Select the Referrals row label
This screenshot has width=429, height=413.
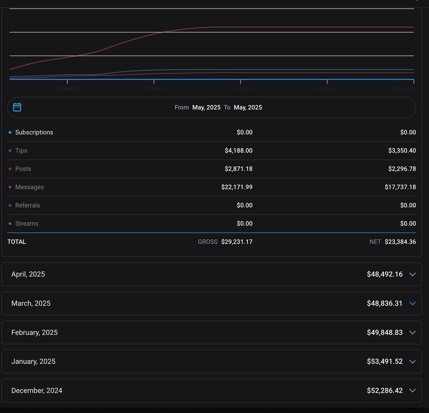click(28, 205)
